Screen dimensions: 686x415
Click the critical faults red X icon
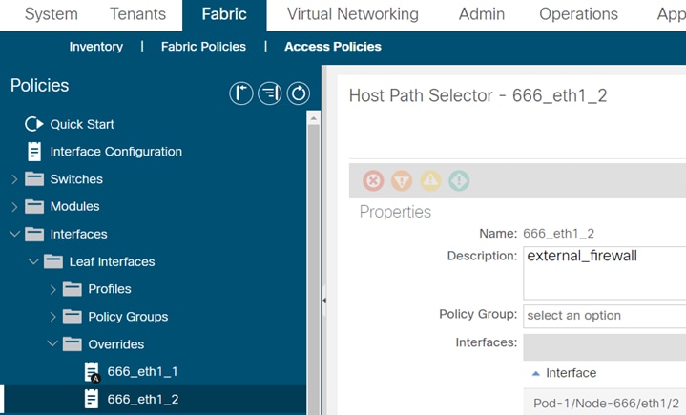373,180
